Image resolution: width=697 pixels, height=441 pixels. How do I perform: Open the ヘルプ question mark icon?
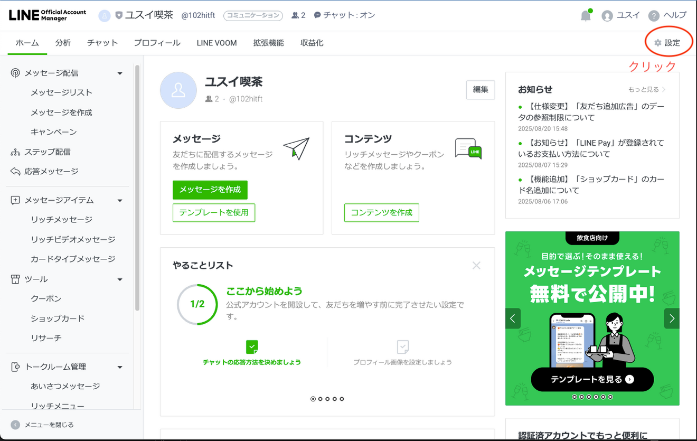point(654,16)
